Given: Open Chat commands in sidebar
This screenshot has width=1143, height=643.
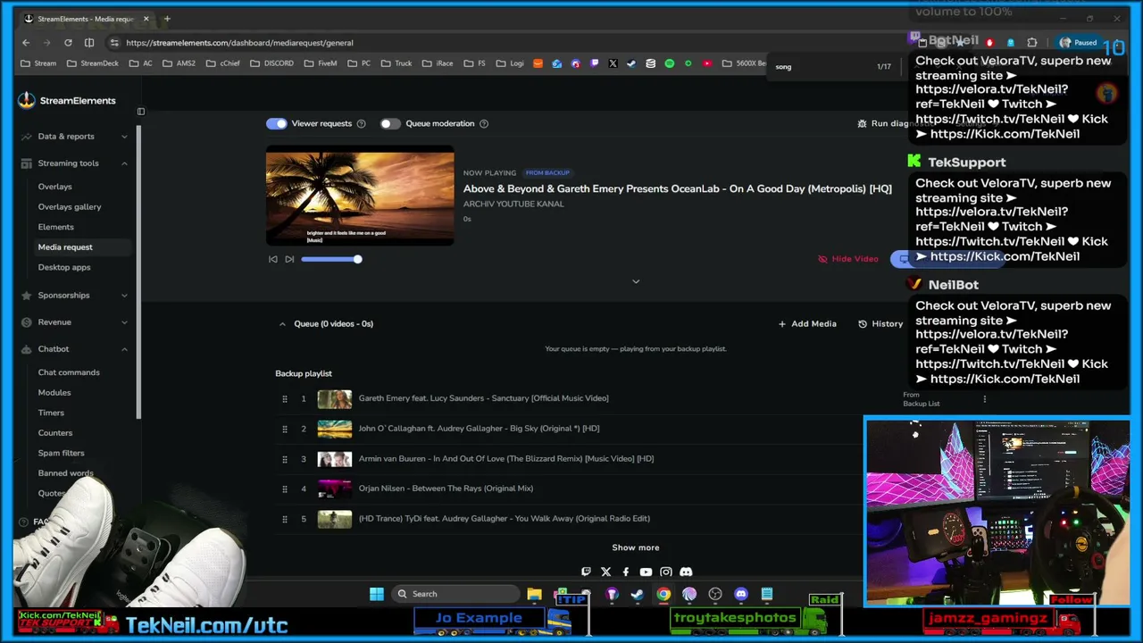Looking at the screenshot, I should click(69, 372).
